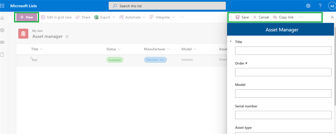Favorite the Asset manager list with star
Screen dimensions: 336x134
point(67,37)
